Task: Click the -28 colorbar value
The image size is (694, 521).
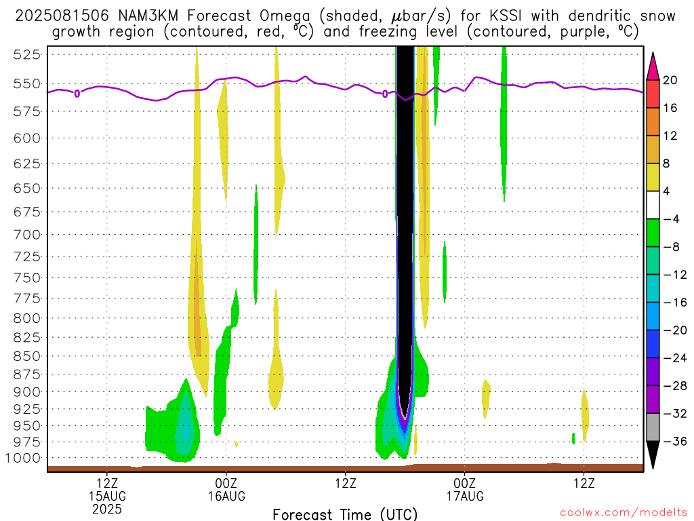Action: tap(675, 386)
